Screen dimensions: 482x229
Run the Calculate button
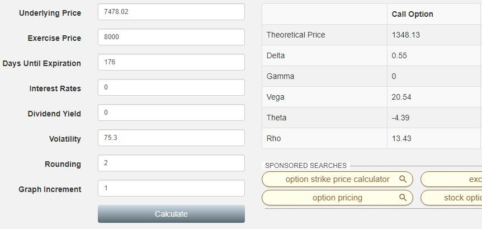[171, 214]
